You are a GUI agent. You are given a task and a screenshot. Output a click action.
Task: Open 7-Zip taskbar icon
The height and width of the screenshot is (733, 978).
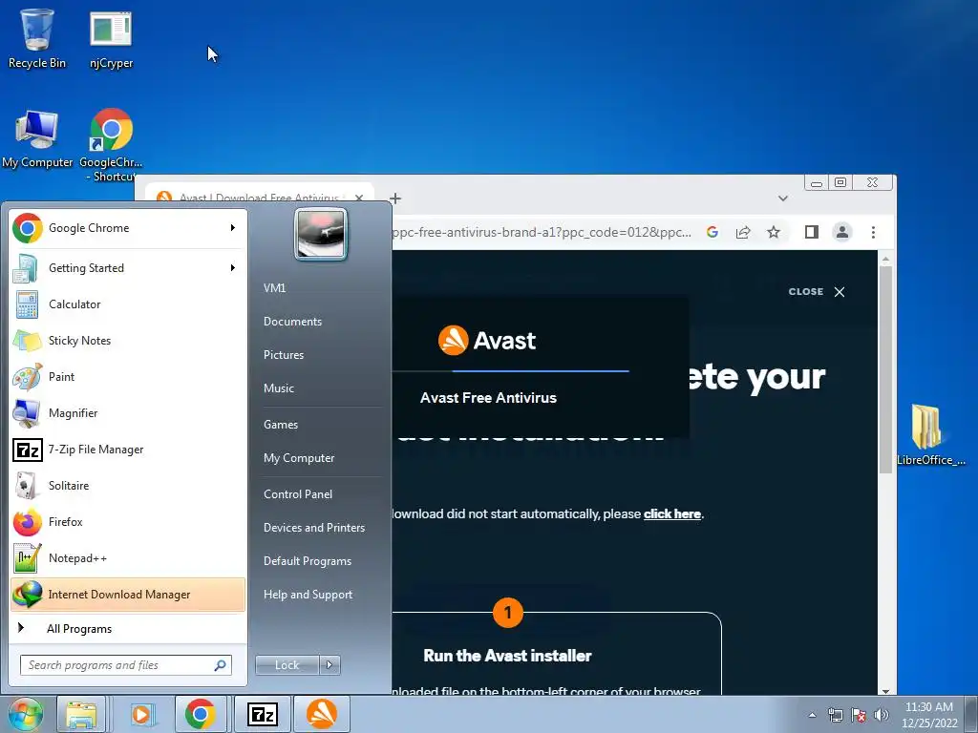point(263,714)
